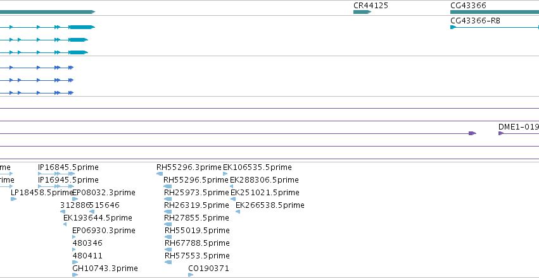Click the EK106535.5prime arrow glyph
This screenshot has height=278, width=539.
tap(225, 174)
